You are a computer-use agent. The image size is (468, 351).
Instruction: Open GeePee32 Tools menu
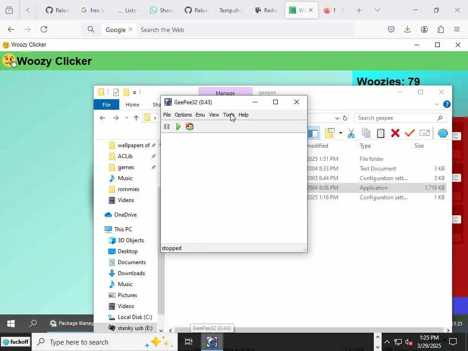tap(229, 115)
